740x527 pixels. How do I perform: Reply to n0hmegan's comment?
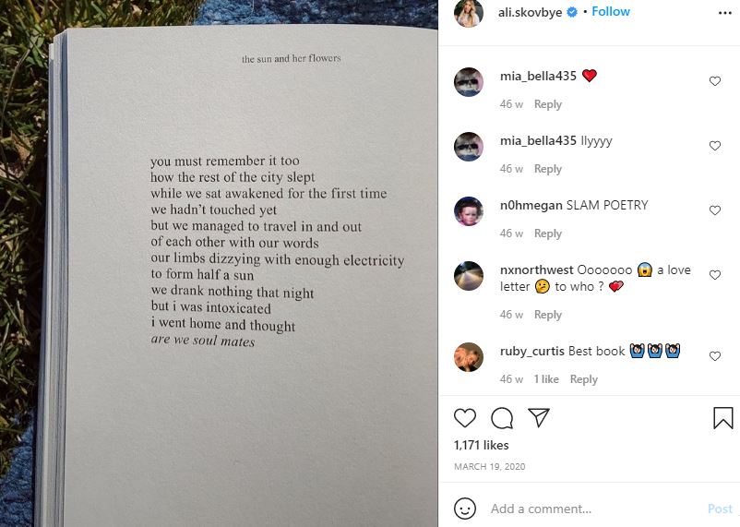548,234
